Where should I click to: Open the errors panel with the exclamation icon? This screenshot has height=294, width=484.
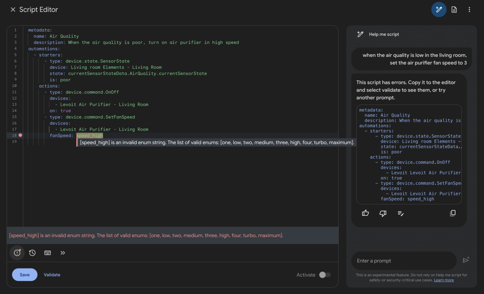click(x=17, y=253)
